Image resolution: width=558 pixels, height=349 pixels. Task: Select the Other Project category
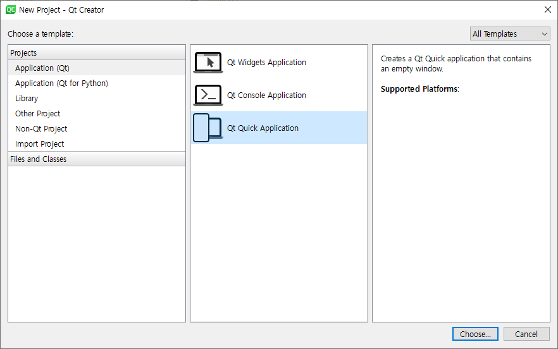(x=97, y=113)
